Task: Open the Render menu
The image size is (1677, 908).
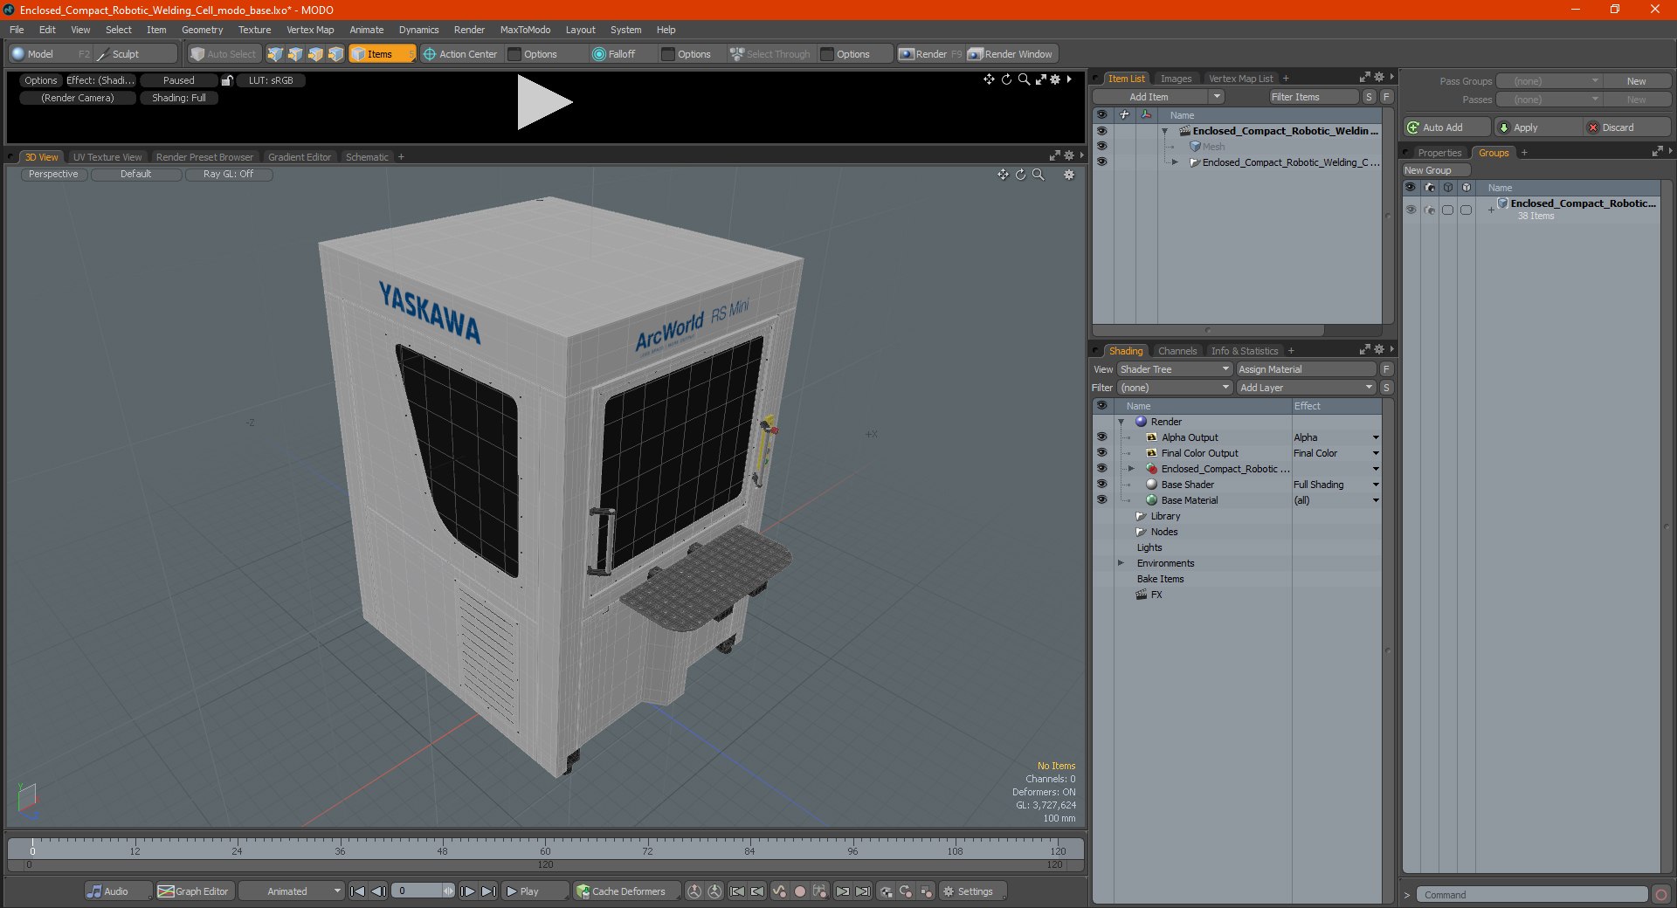Action: [x=469, y=30]
